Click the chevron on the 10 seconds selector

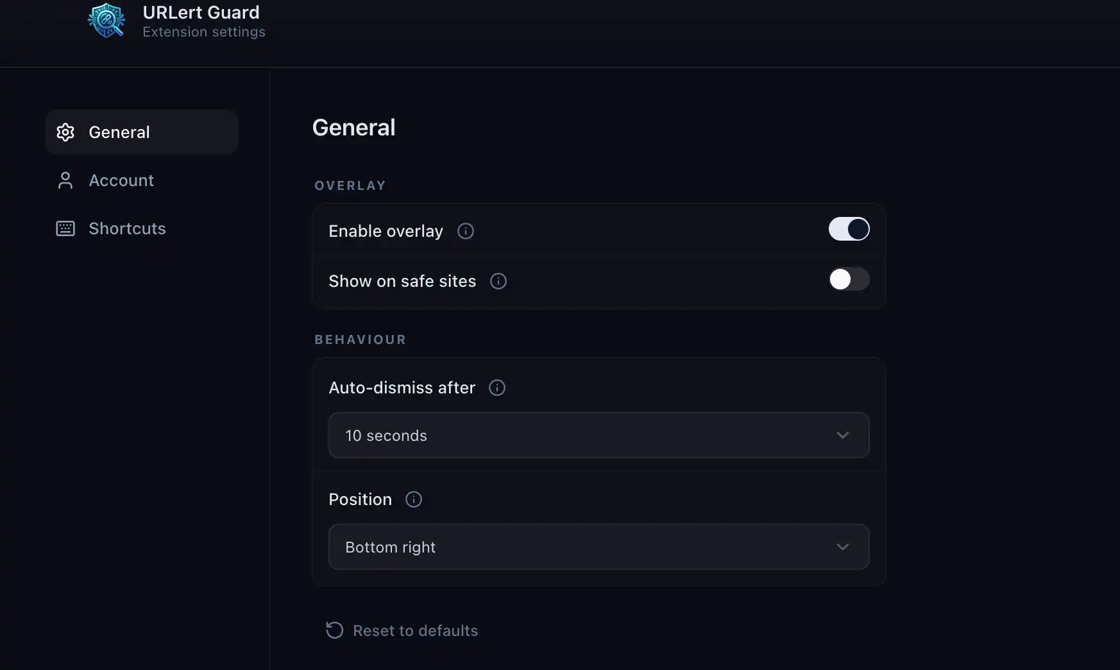tap(842, 435)
